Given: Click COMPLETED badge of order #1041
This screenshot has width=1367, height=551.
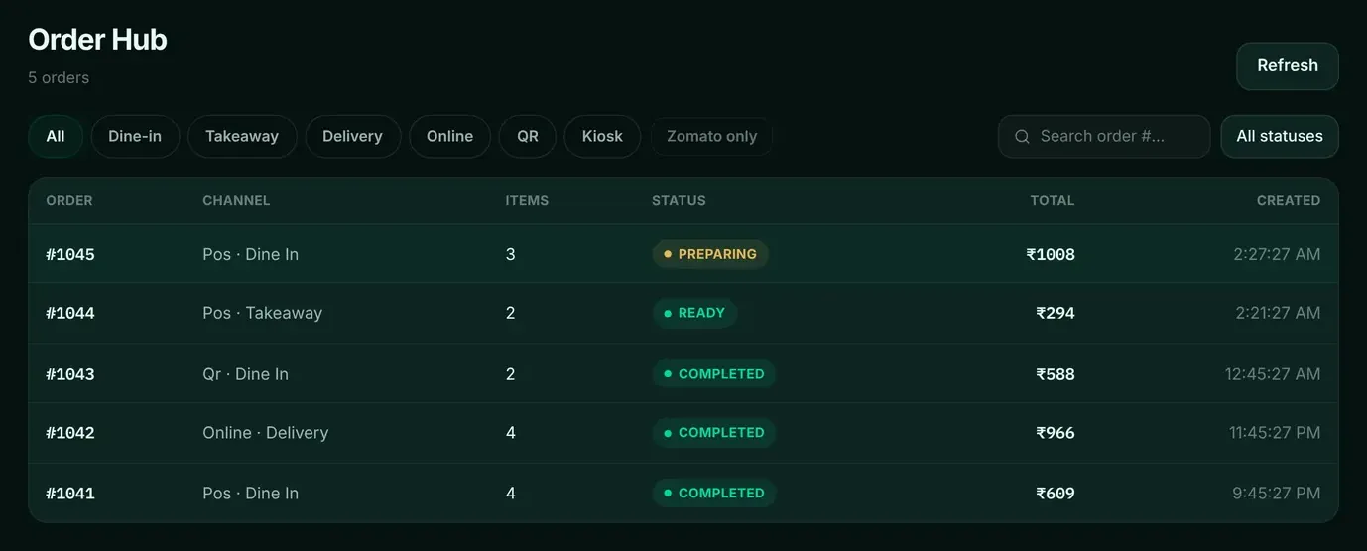Looking at the screenshot, I should click(x=713, y=493).
